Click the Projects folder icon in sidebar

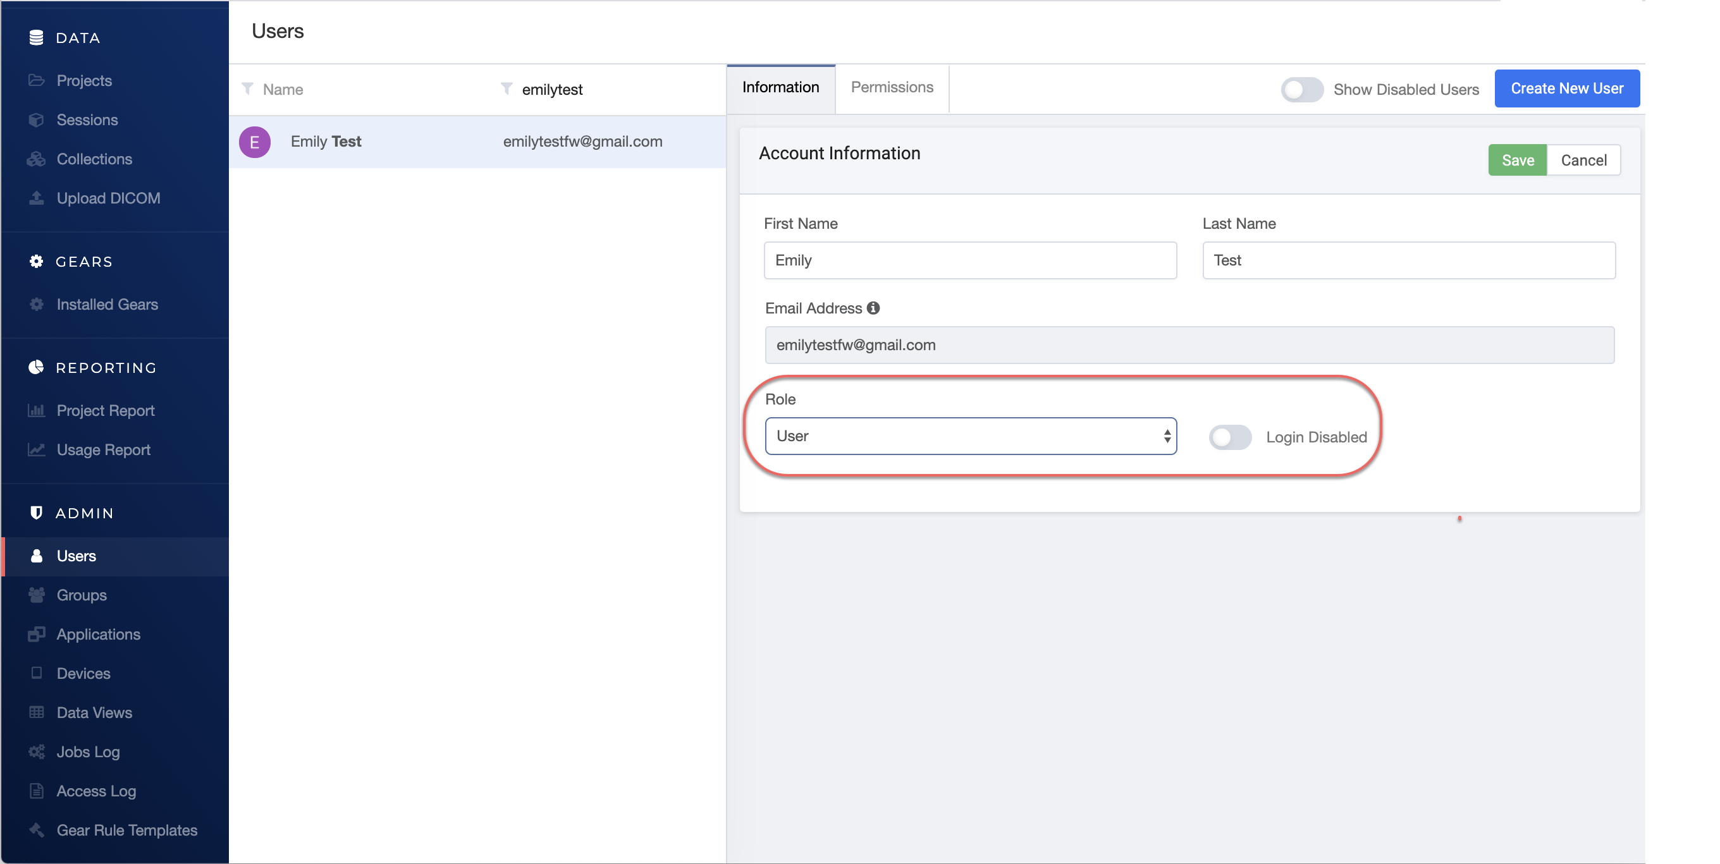[36, 81]
